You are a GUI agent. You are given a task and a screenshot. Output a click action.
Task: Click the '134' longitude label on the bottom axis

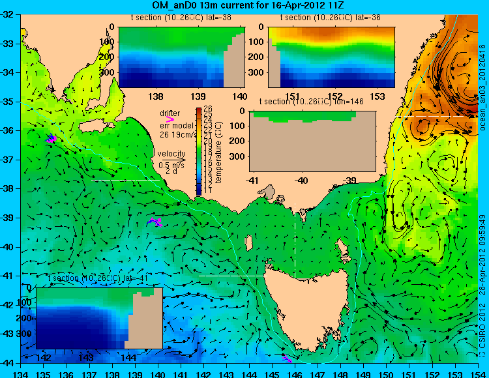coord(21,374)
